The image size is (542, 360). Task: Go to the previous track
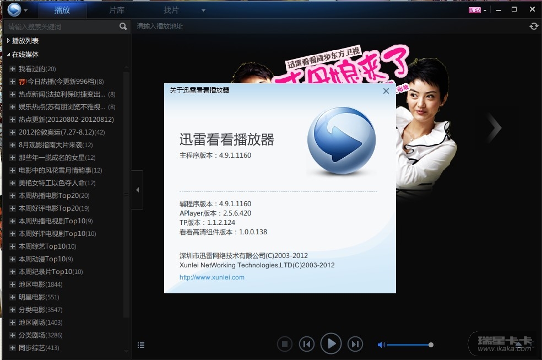pyautogui.click(x=307, y=344)
